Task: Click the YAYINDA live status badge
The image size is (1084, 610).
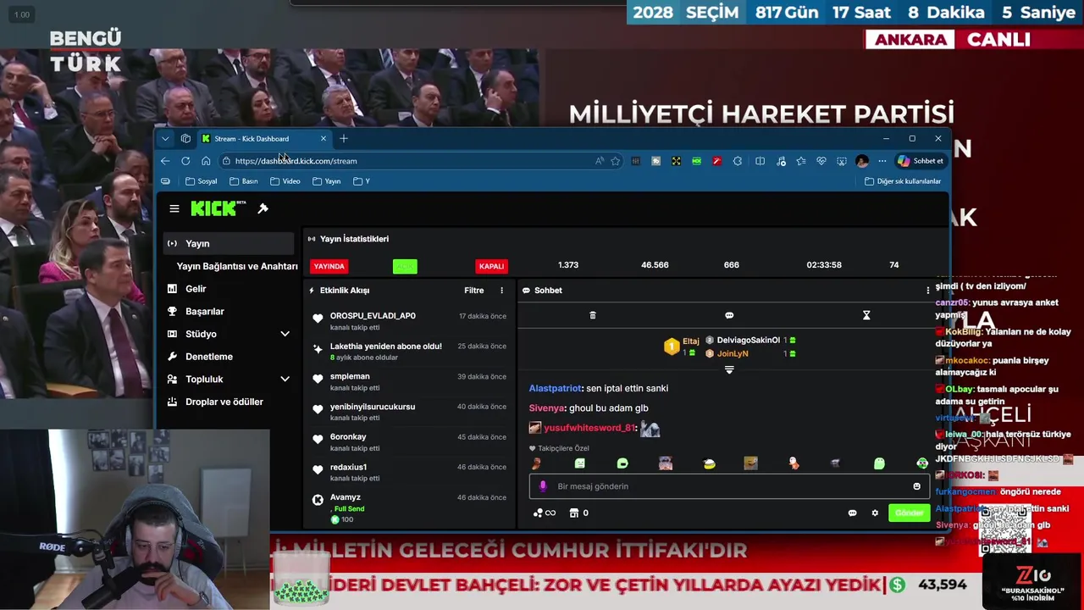Action: 329,266
